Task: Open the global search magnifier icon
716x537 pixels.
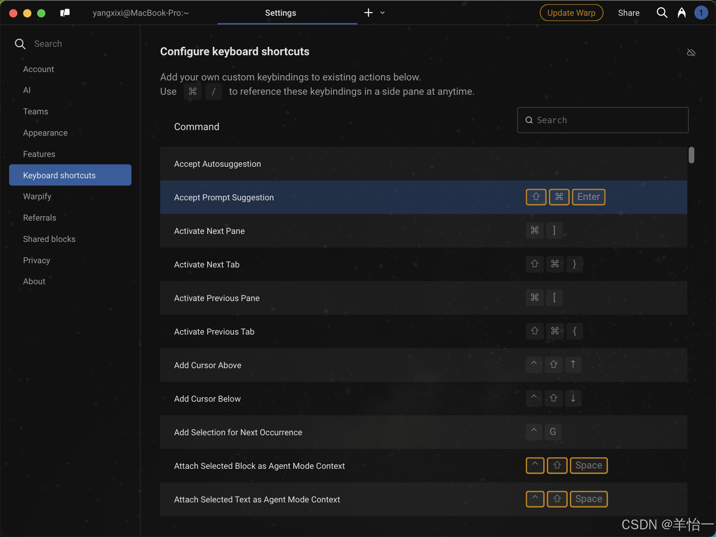Action: 662,13
